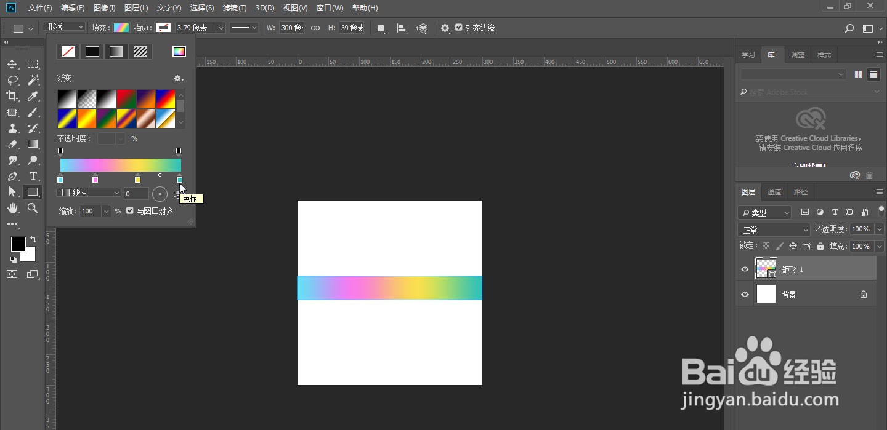Select the Gradient tool in toolbar

point(33,144)
